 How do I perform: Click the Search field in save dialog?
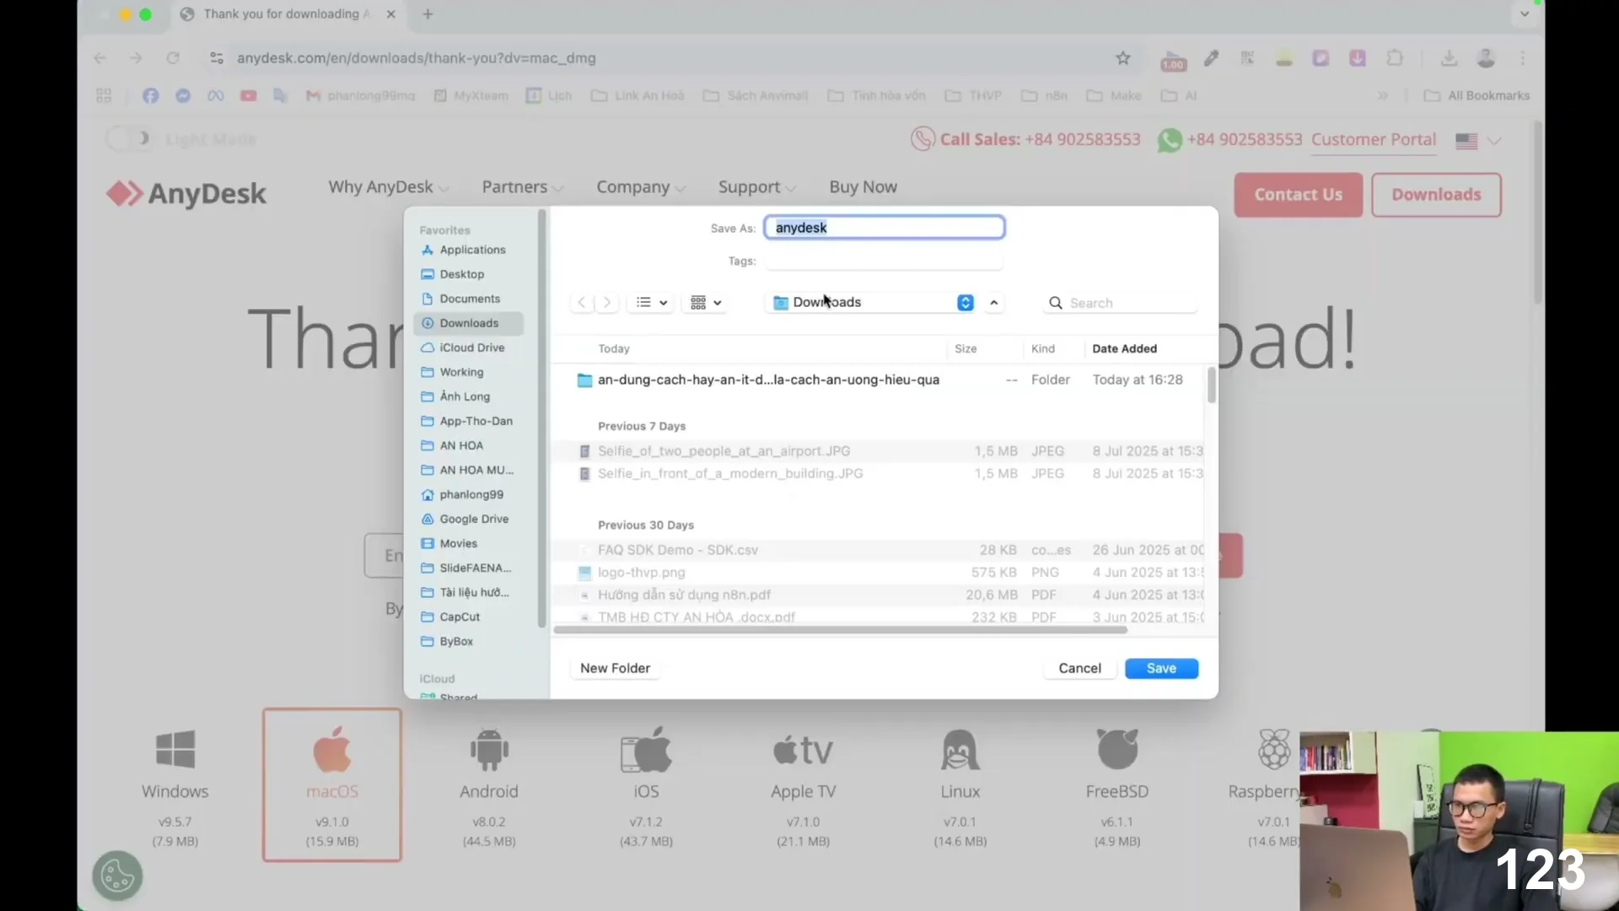(1121, 303)
